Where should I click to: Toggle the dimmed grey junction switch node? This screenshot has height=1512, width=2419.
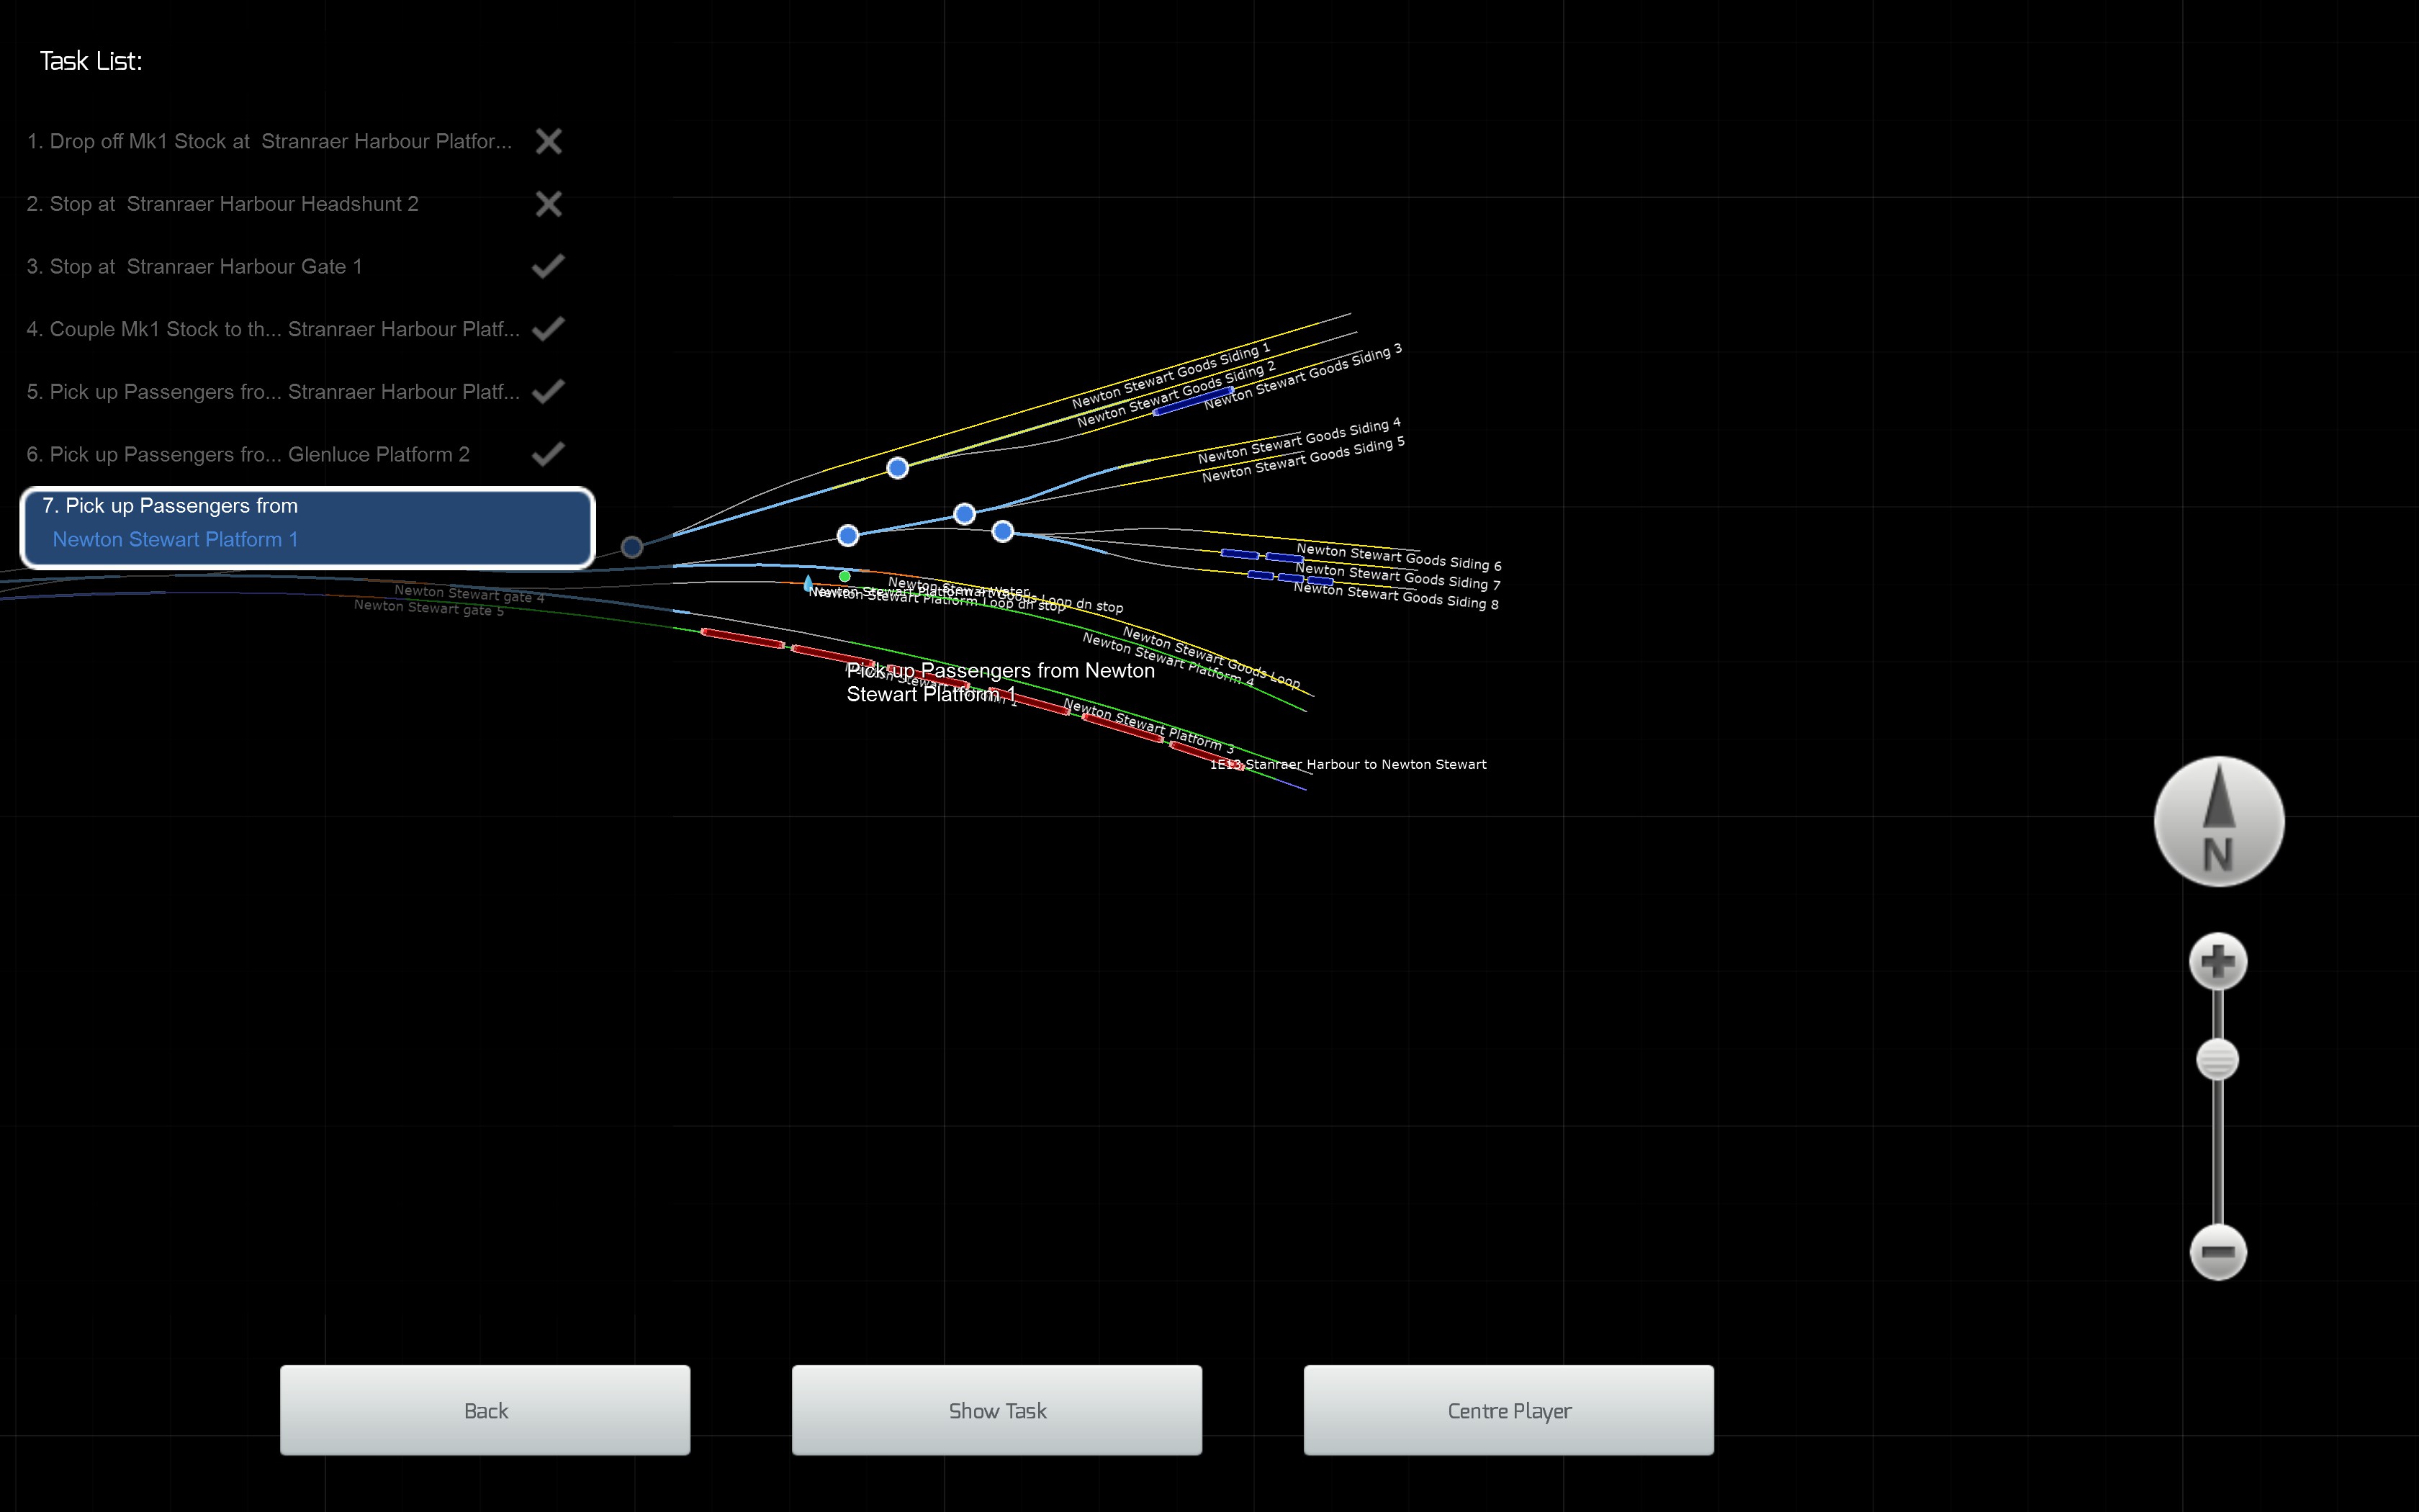coord(631,547)
